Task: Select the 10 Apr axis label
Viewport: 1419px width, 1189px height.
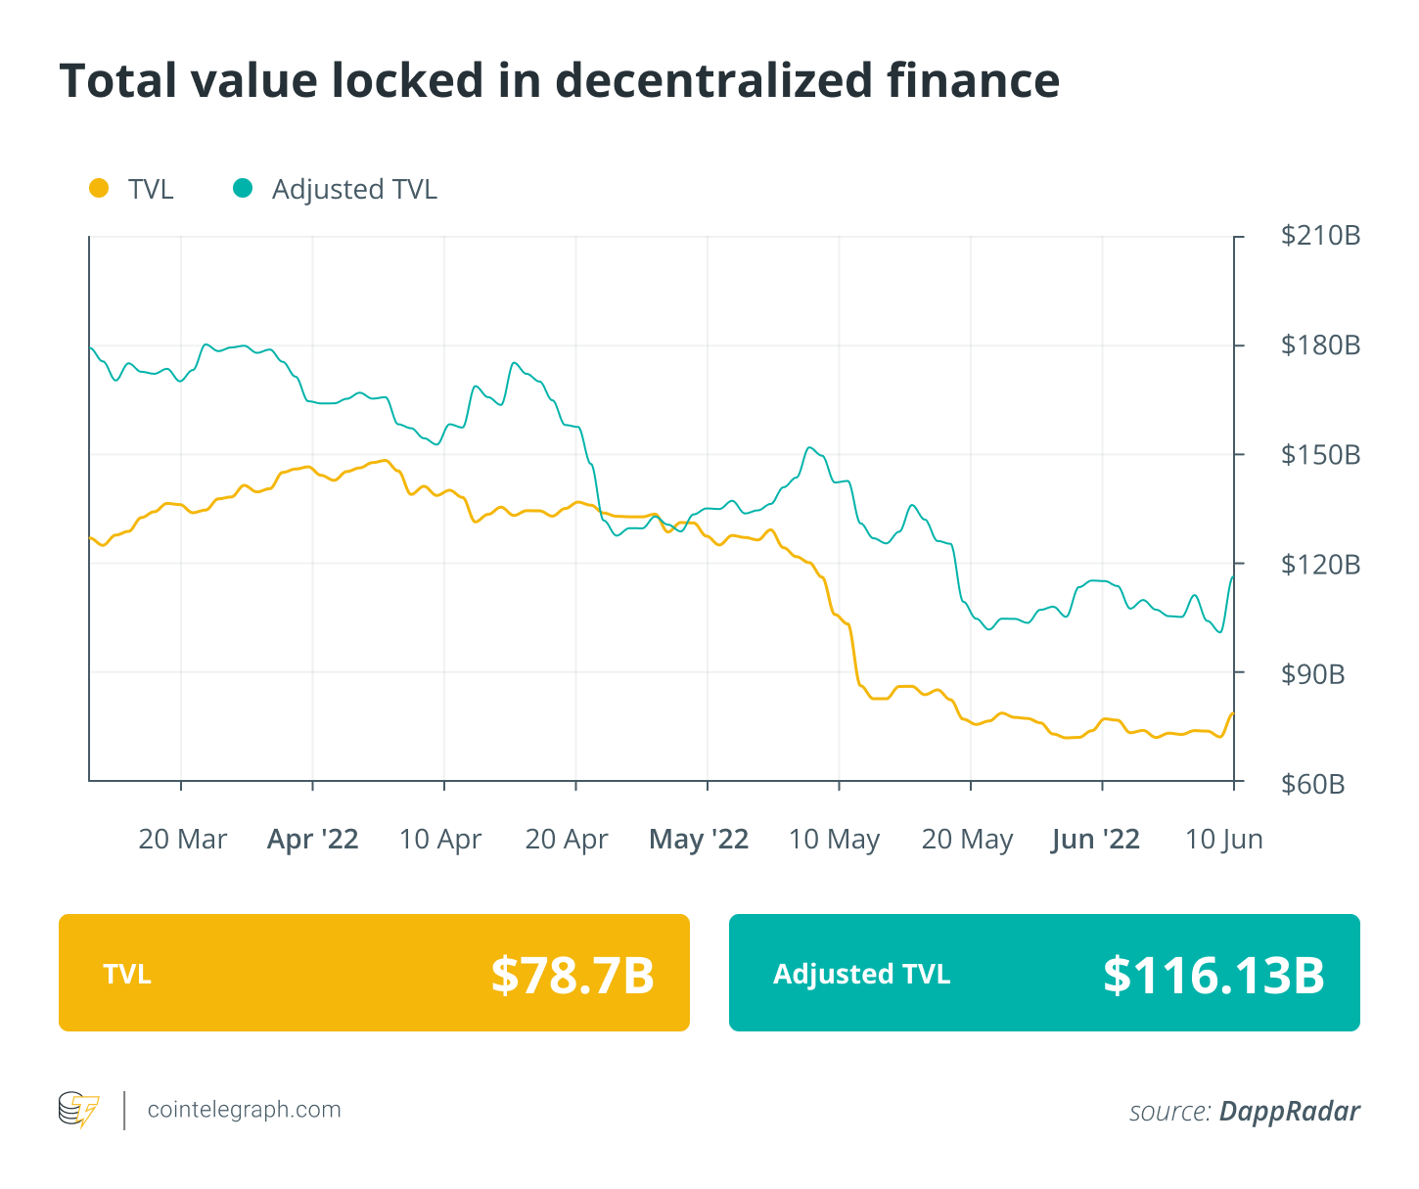Action: click(440, 840)
